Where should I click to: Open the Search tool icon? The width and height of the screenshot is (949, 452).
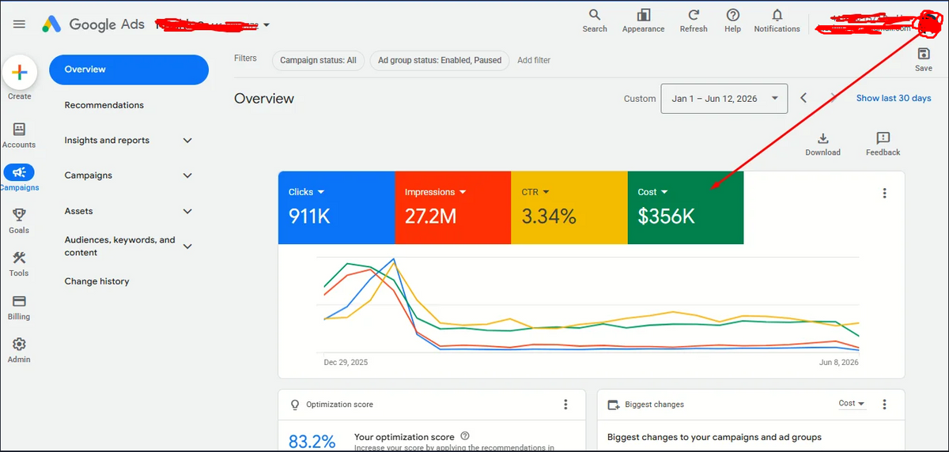[x=595, y=16]
